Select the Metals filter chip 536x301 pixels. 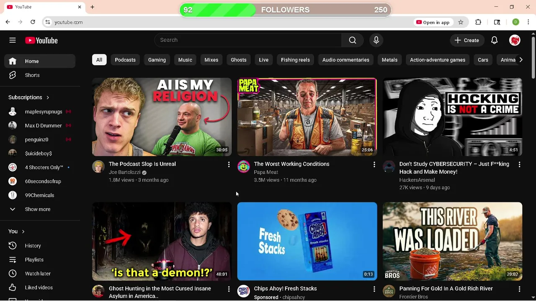389,60
